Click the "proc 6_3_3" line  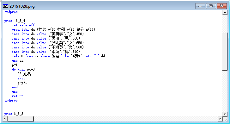14,114
